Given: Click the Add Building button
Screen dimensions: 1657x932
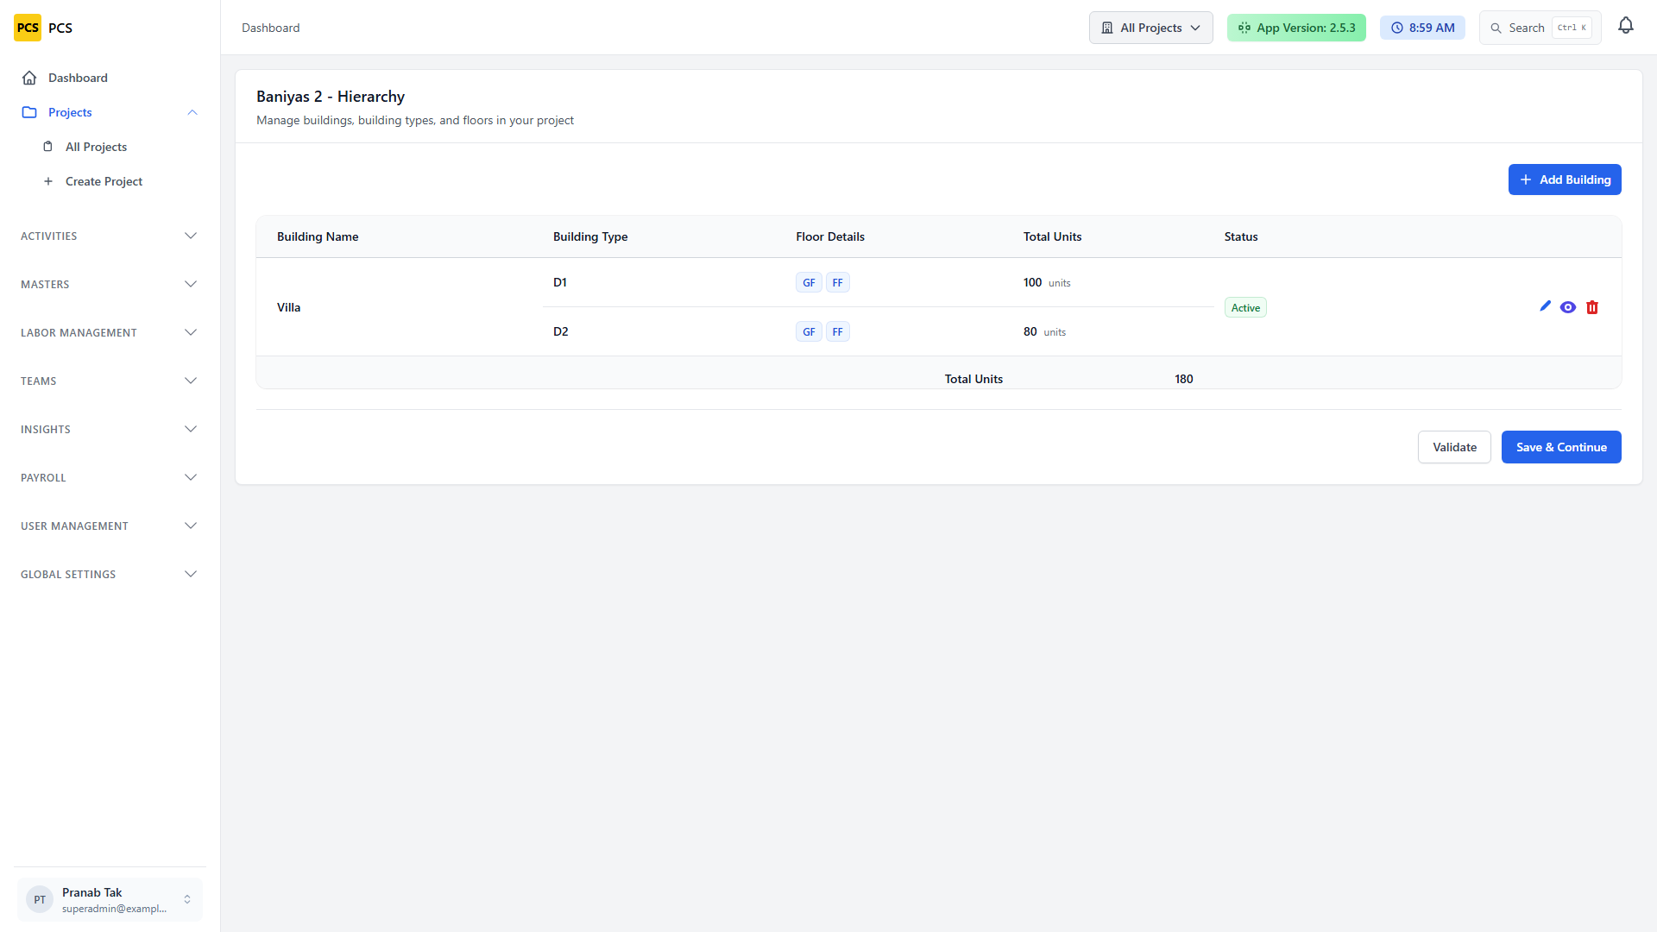Looking at the screenshot, I should [x=1565, y=179].
